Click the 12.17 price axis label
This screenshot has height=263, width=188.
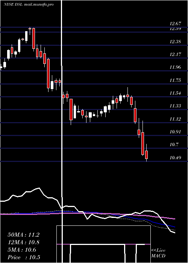(175, 54)
